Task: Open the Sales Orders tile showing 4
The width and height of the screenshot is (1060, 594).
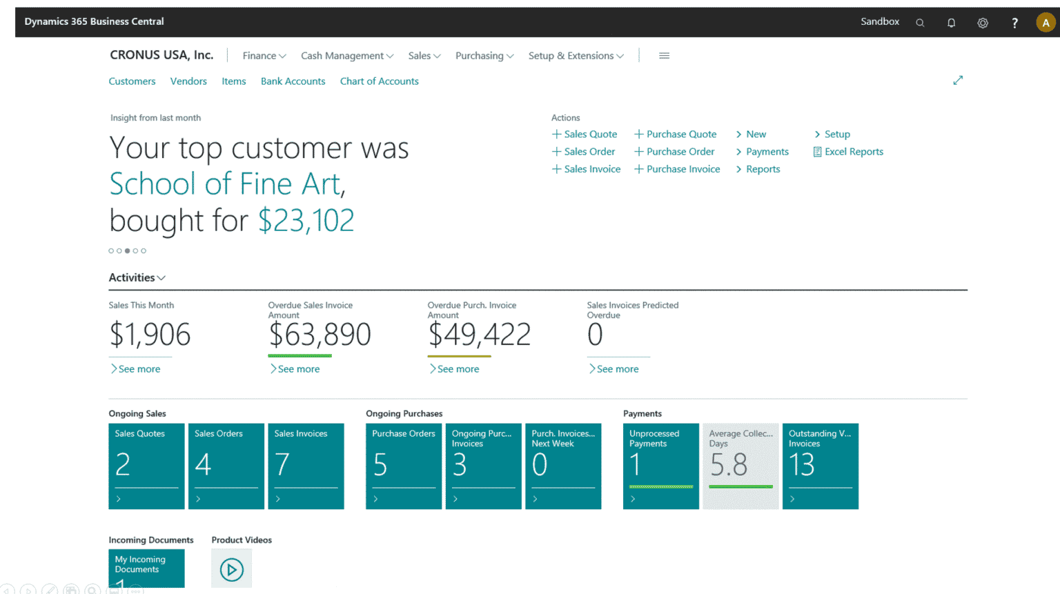Action: click(x=226, y=466)
